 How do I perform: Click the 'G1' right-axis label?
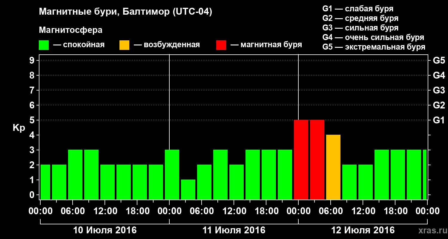pos(439,120)
